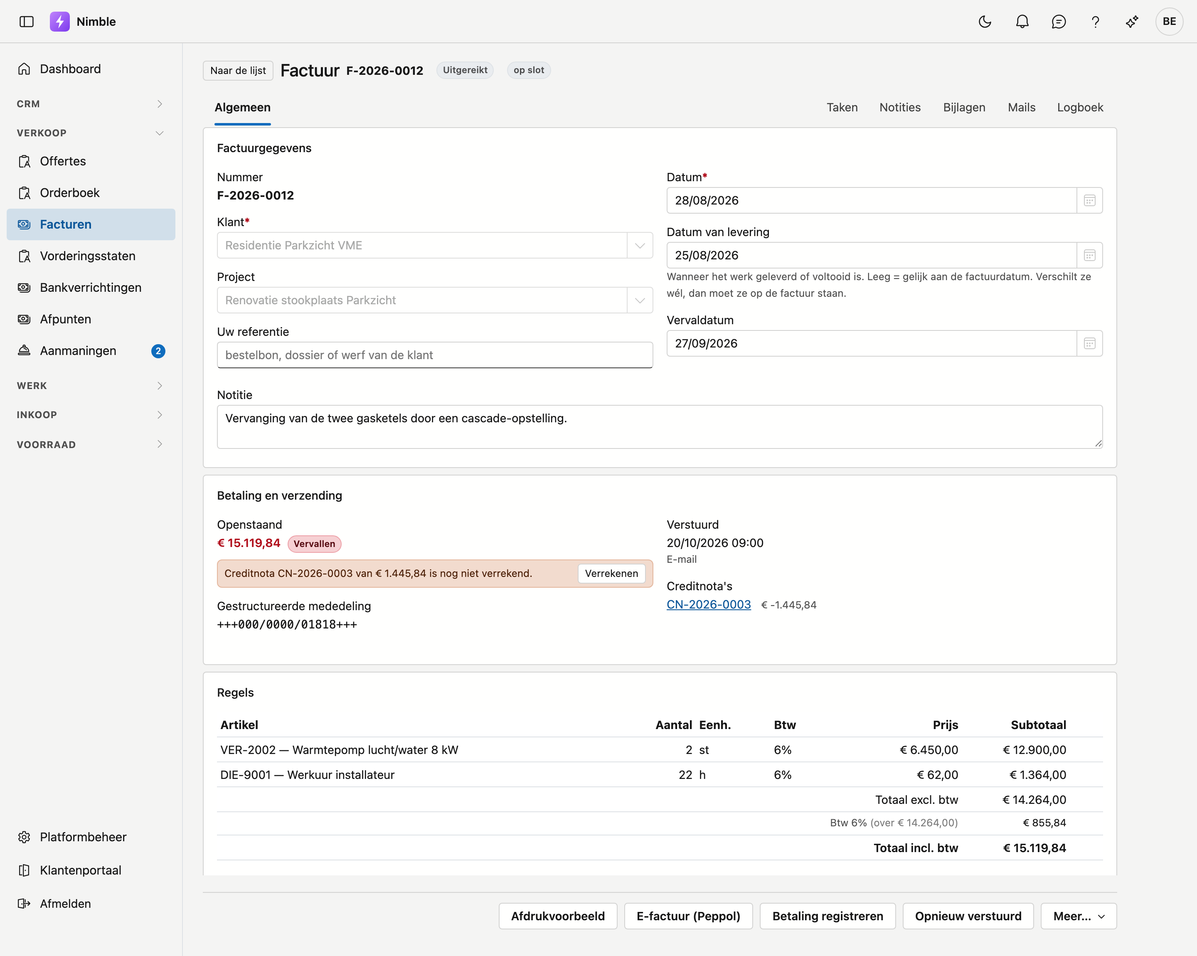The width and height of the screenshot is (1197, 956).
Task: Click the Uw referentie input field
Action: click(435, 355)
